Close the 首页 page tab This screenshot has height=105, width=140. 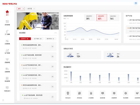[23, 9]
